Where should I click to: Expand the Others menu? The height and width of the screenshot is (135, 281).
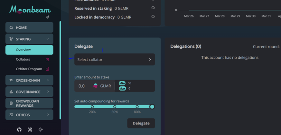[29, 115]
